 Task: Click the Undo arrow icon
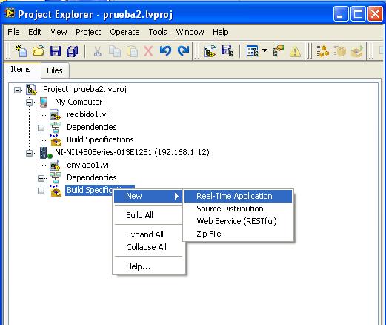[165, 51]
